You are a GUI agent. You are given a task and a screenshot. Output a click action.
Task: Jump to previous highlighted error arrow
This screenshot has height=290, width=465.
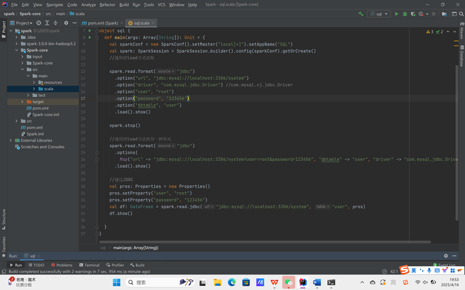click(x=448, y=31)
